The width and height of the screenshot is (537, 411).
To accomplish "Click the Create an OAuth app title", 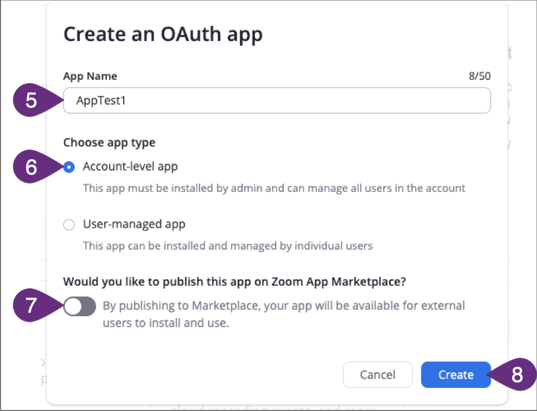I will [164, 34].
